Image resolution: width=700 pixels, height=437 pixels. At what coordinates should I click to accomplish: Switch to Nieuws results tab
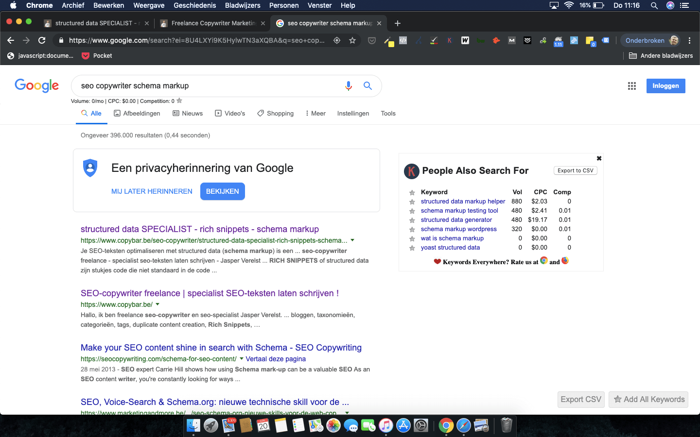(188, 113)
